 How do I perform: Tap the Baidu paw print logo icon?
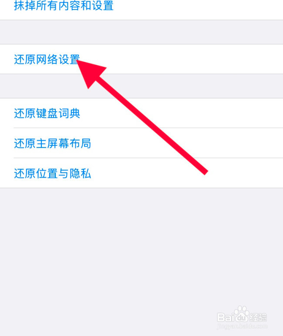[241, 314]
